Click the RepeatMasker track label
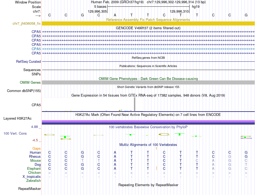The image size is (255, 195). 30,189
